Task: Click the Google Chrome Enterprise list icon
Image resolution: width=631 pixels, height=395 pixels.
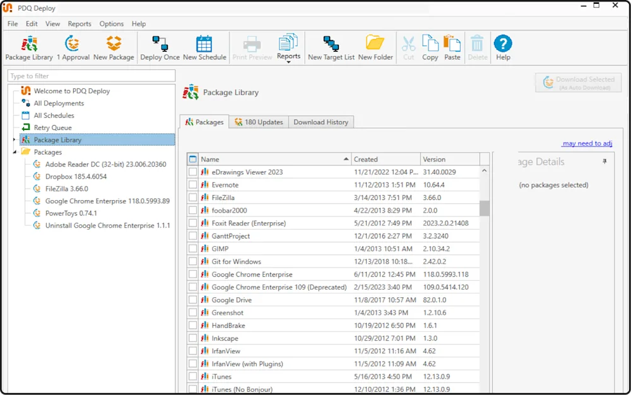Action: pos(205,274)
